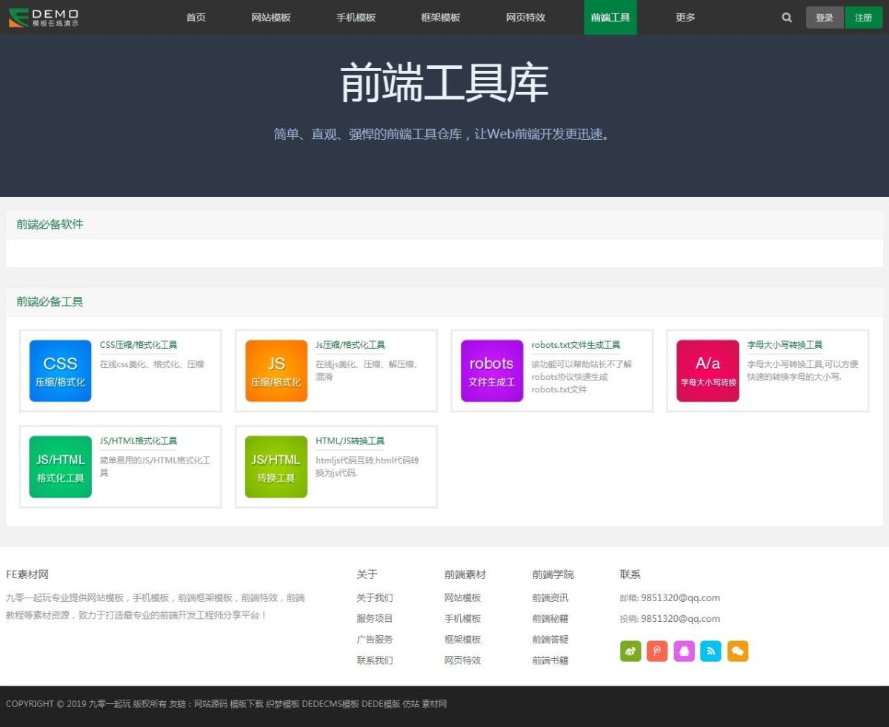Open the 网站模板 nav menu item
This screenshot has width=889, height=727.
(271, 18)
